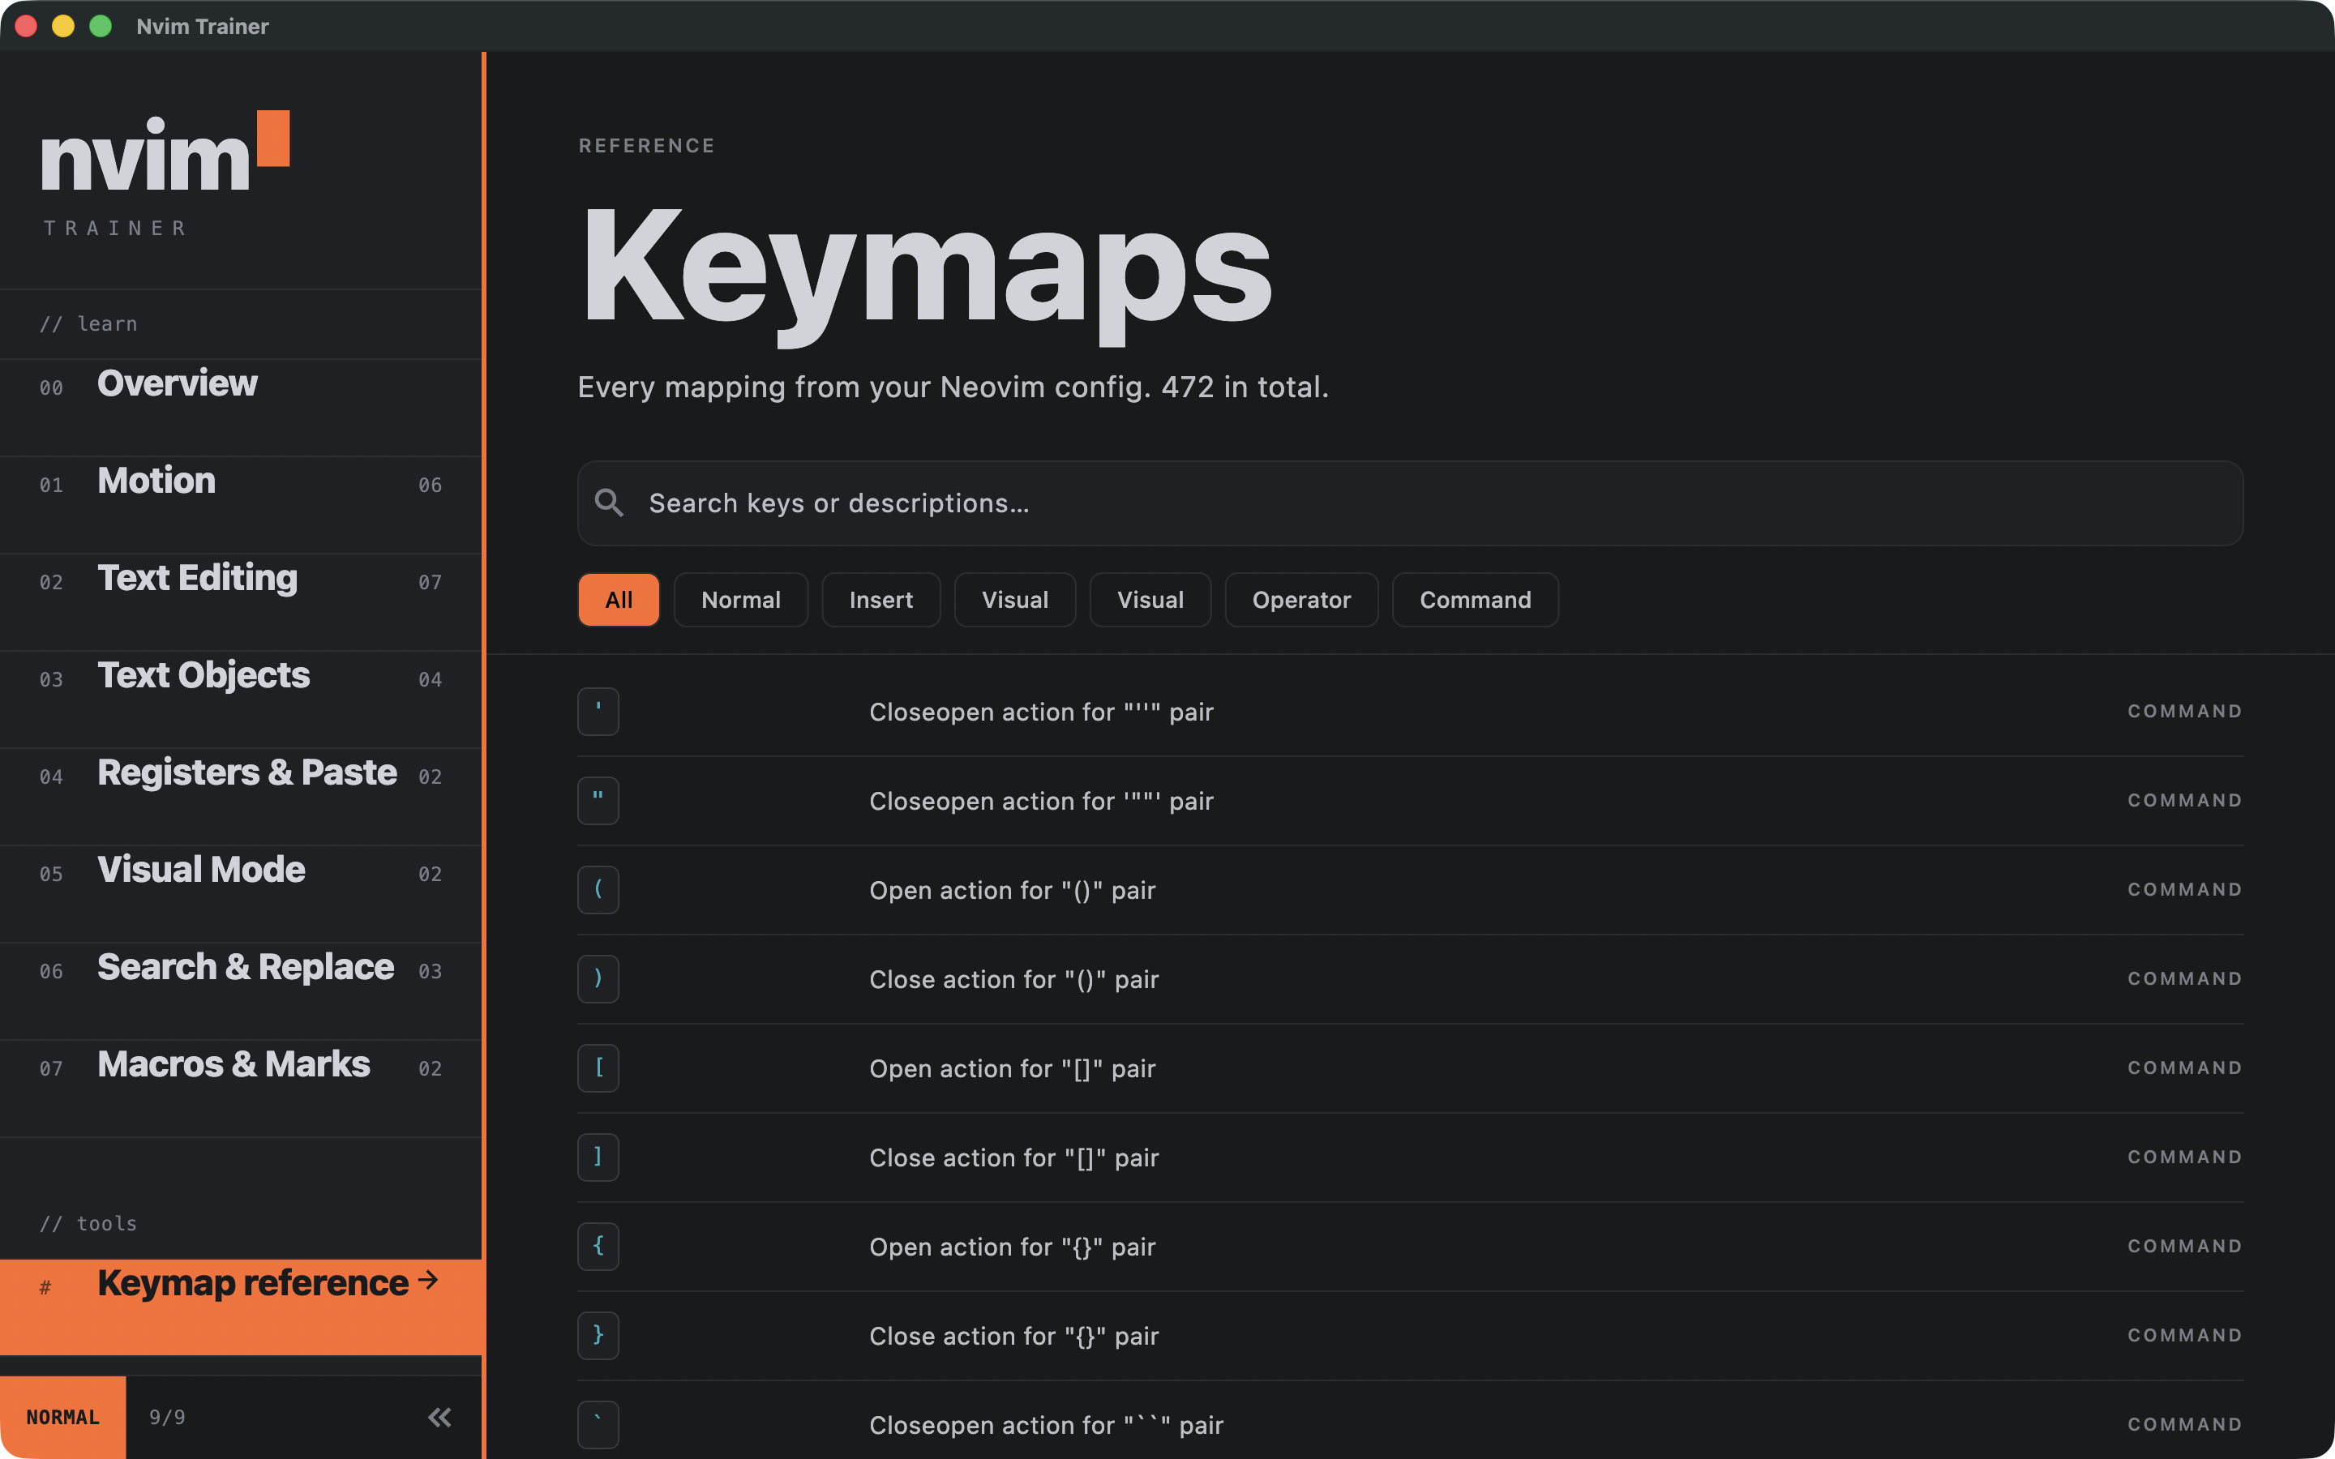Click the NORMAL mode status indicator
This screenshot has width=2335, height=1459.
(62, 1417)
